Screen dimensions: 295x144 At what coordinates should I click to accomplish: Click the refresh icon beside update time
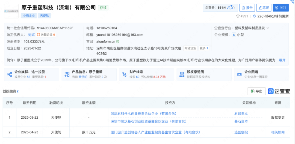click(x=254, y=16)
